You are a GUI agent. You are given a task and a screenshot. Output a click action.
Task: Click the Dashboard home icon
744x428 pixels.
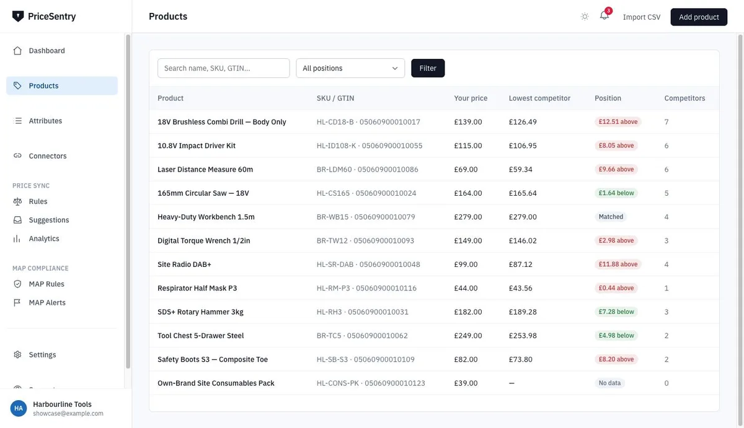point(17,51)
